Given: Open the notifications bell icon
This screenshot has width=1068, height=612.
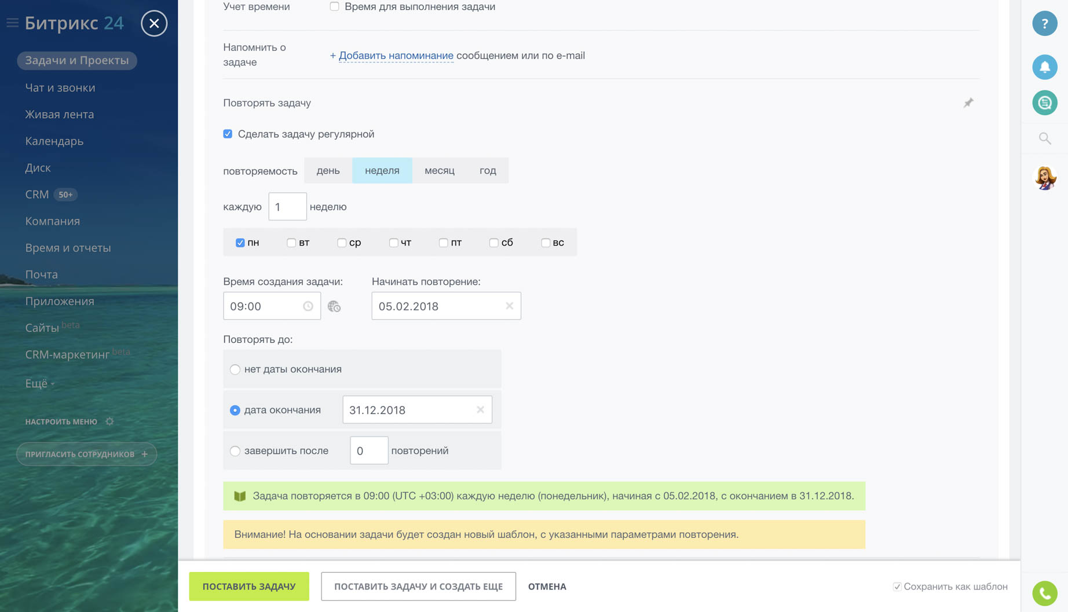Looking at the screenshot, I should click(1044, 67).
